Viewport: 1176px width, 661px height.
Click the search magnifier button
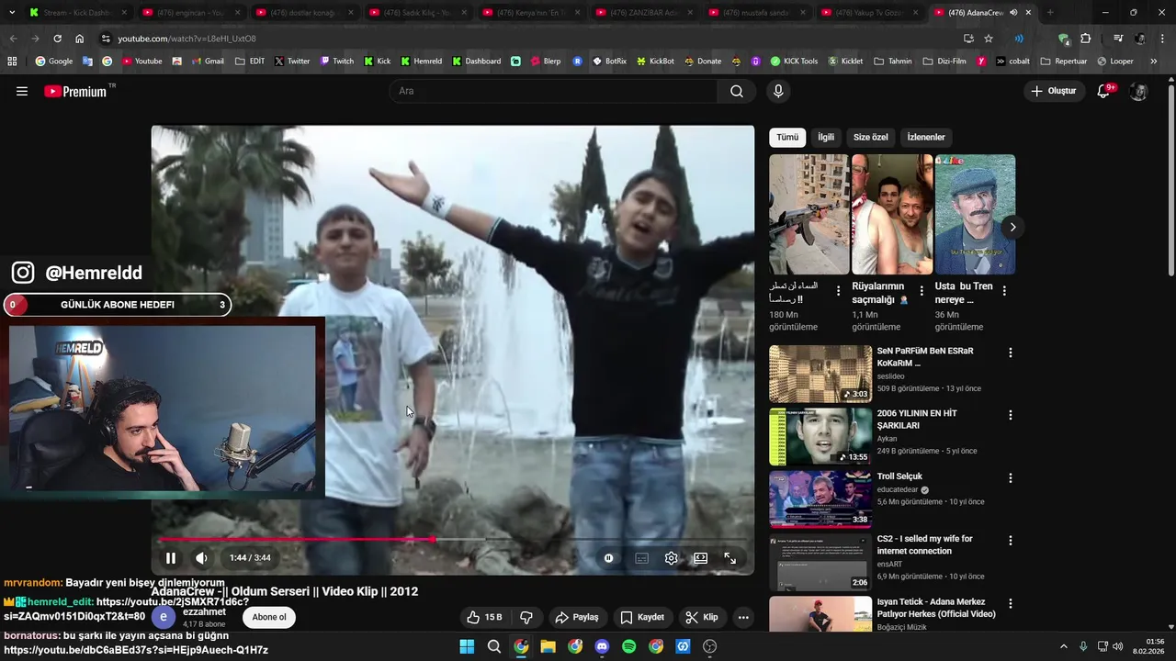point(737,91)
